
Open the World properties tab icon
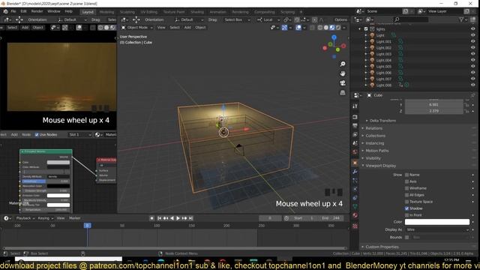(355, 151)
